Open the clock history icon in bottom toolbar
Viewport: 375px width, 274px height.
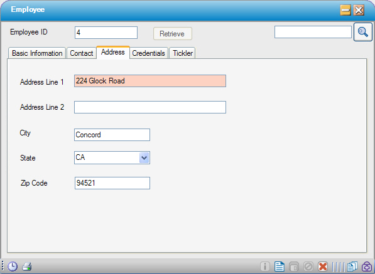13,266
